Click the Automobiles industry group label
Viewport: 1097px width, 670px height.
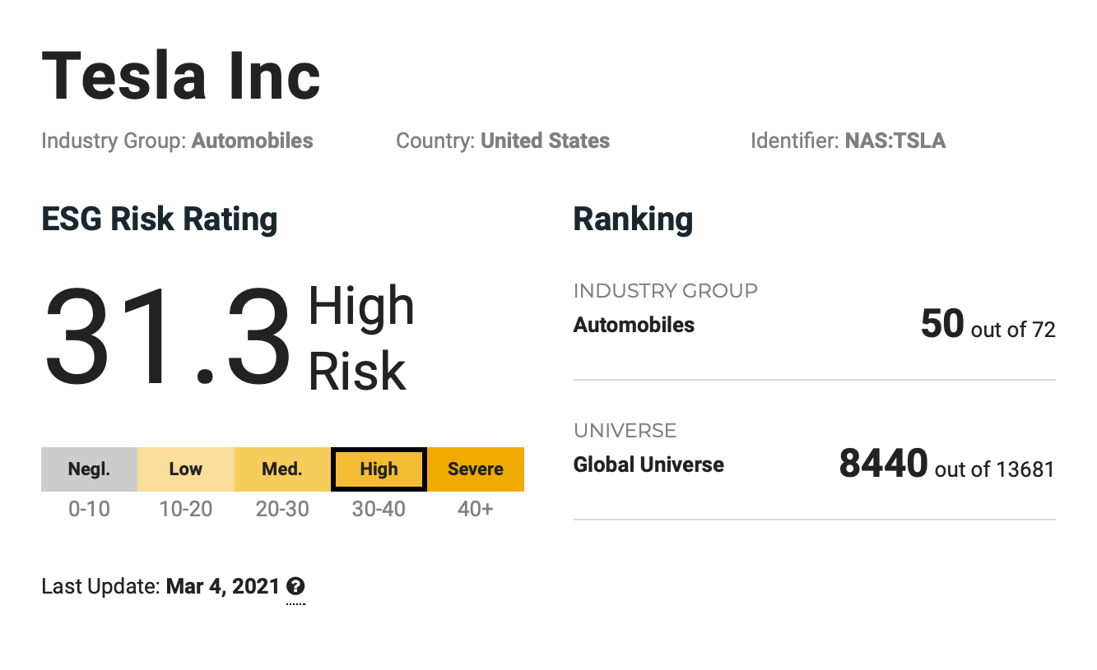pos(252,141)
